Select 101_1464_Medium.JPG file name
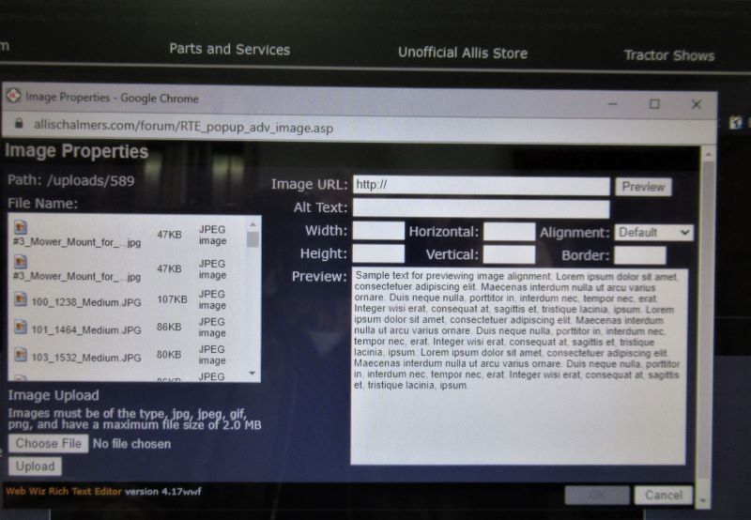Image resolution: width=751 pixels, height=520 pixels. [x=86, y=329]
